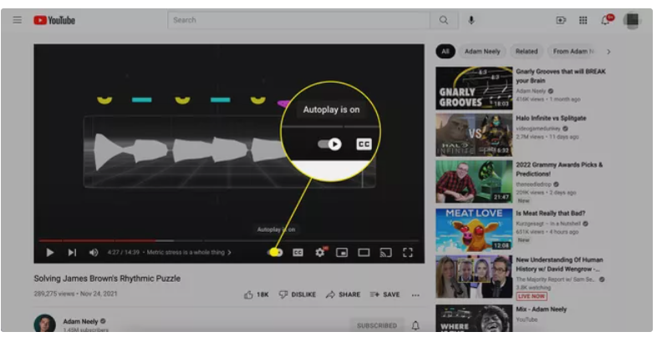The height and width of the screenshot is (342, 667).
Task: Cast video to a TV
Action: click(x=386, y=253)
